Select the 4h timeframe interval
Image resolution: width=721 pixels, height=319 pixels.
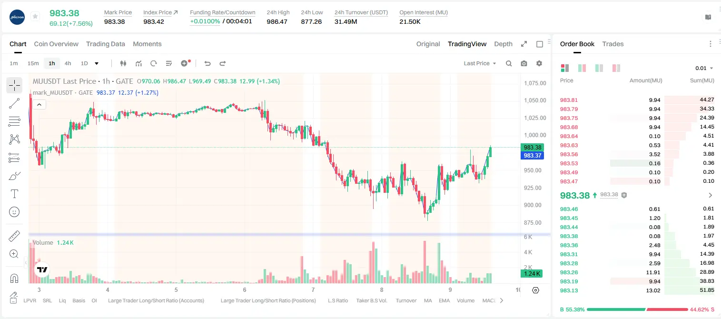click(68, 63)
